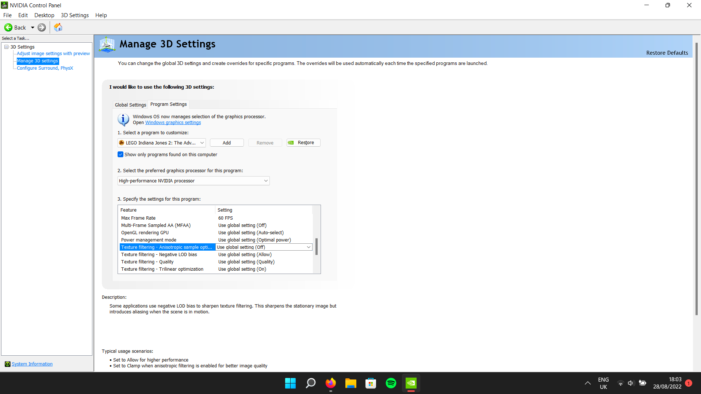Click the NVIDIA Control Panel title icon
Image resolution: width=701 pixels, height=394 pixels.
point(4,5)
